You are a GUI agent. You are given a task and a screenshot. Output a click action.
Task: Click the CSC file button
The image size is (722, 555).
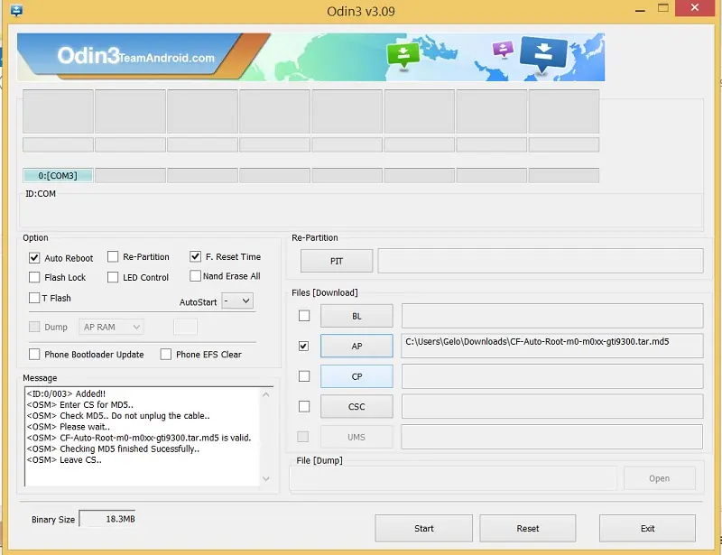tap(356, 407)
